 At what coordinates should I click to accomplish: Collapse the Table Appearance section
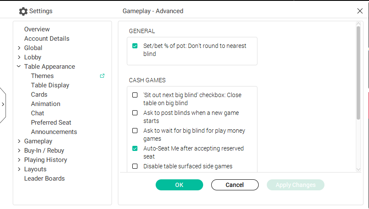pos(19,67)
